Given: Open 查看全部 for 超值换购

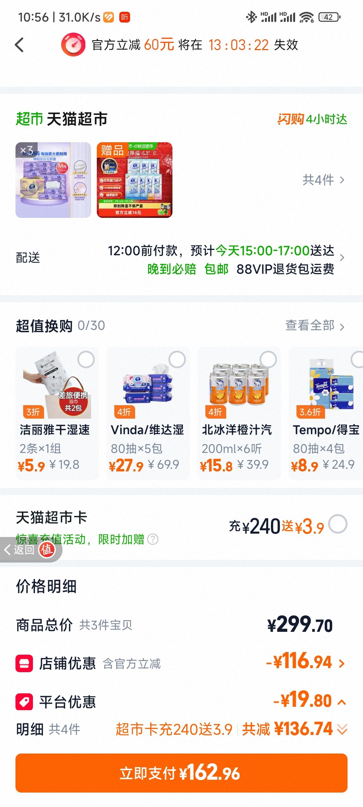Looking at the screenshot, I should point(315,325).
